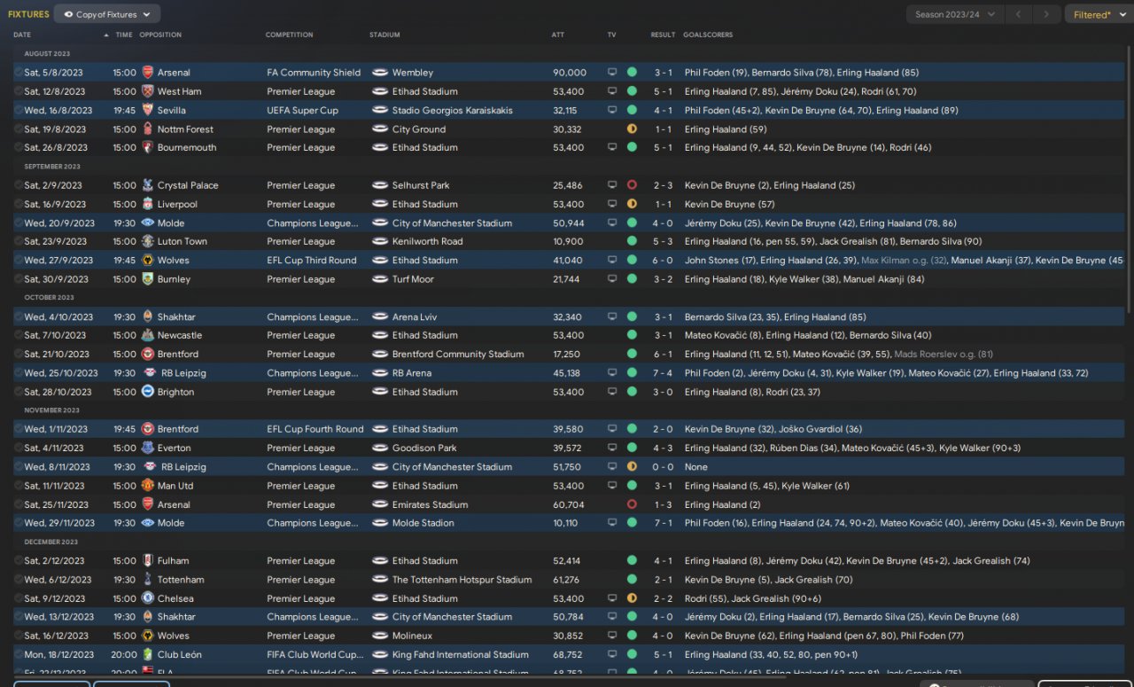Image resolution: width=1134 pixels, height=687 pixels.
Task: Toggle the tick circle beside Wed, 4/10/2023
Action: [x=19, y=316]
